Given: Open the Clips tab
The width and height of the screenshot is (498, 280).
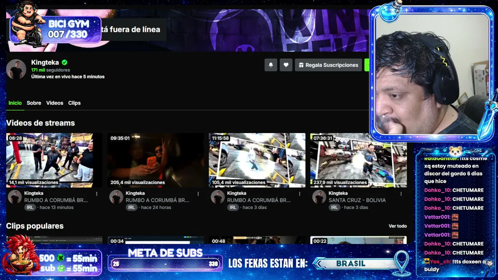Looking at the screenshot, I should coord(74,103).
